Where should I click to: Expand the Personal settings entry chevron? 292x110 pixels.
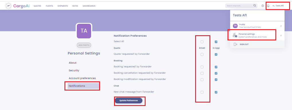(x=281, y=35)
